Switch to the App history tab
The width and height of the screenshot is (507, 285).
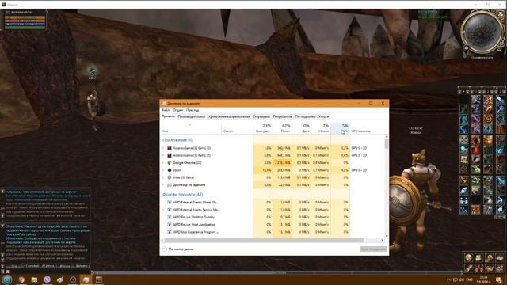tap(229, 116)
